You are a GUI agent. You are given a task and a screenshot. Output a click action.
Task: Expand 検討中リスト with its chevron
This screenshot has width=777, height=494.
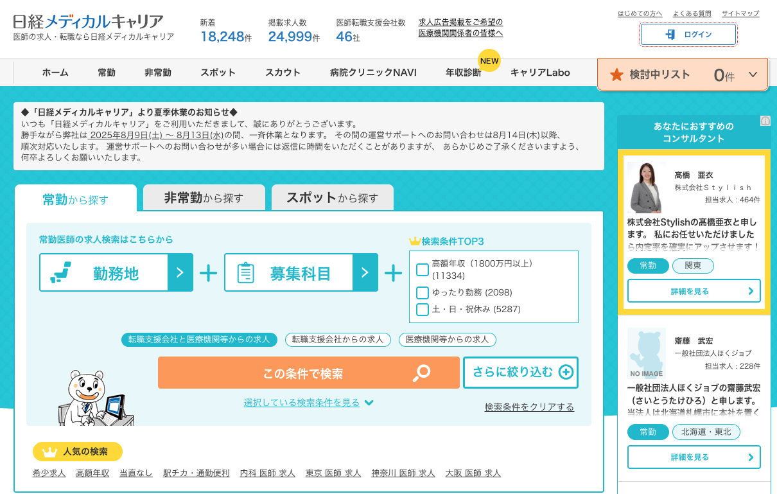[x=753, y=75]
